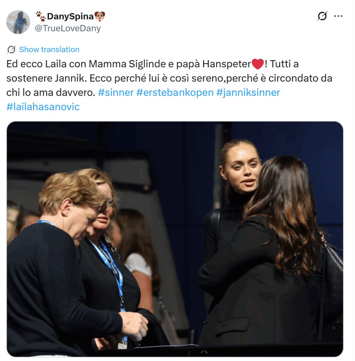Open the #erstebankopen hashtag
Screen dimensions: 355x361
[175, 93]
